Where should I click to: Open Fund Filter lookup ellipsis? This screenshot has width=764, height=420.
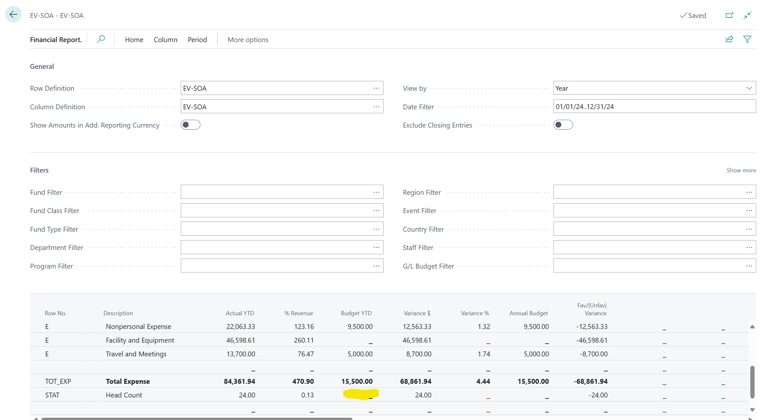[x=376, y=192]
